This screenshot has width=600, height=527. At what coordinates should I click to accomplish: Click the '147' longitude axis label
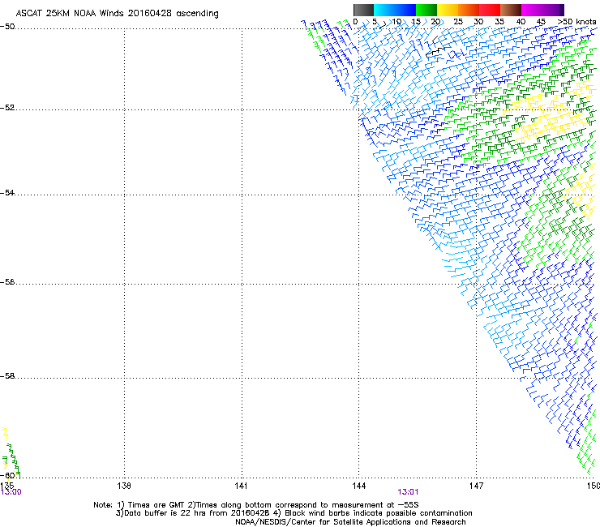point(477,486)
